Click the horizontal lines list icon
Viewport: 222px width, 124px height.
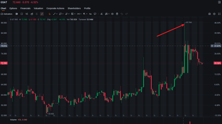37,14
